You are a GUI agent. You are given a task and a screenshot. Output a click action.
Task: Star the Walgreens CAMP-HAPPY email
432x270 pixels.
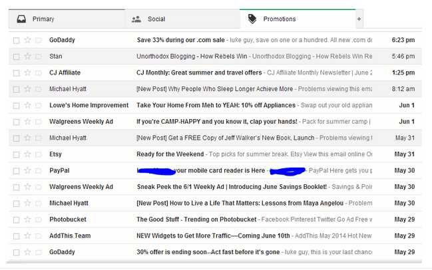point(27,122)
